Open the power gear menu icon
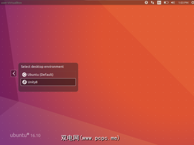 click(193, 3)
